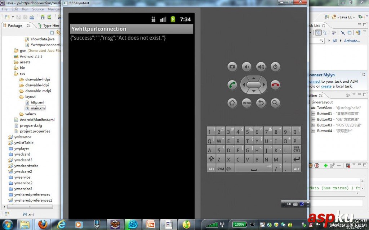Click the left ALT key on emulator keyboard

point(211,169)
